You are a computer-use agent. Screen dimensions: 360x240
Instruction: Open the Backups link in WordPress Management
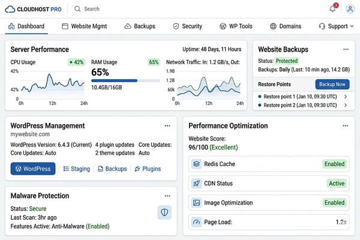click(112, 169)
